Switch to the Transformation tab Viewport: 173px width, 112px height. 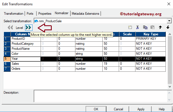tap(14, 14)
